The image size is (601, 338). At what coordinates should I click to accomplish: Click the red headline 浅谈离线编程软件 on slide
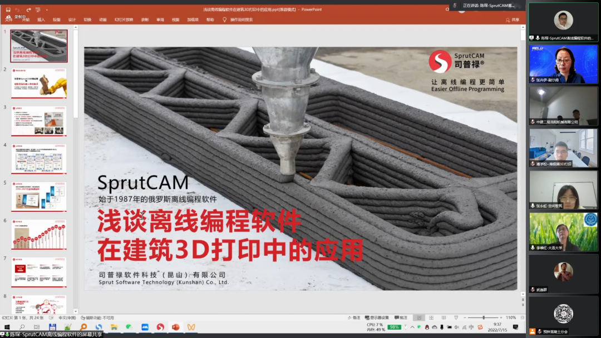[x=199, y=221]
